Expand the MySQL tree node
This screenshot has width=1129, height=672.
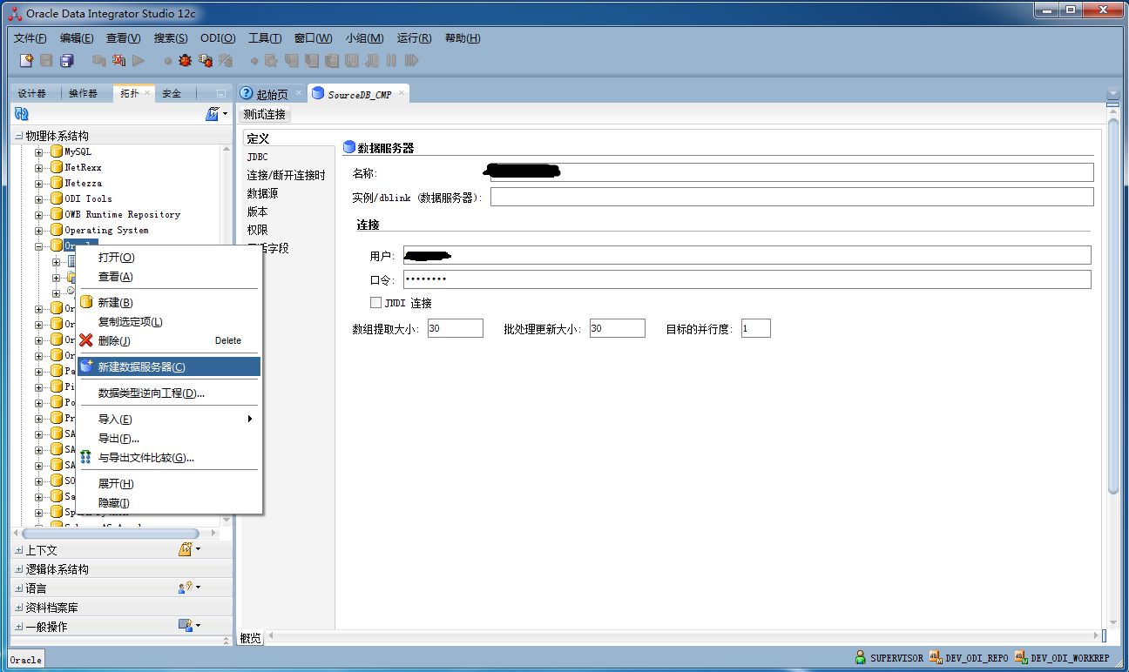39,152
